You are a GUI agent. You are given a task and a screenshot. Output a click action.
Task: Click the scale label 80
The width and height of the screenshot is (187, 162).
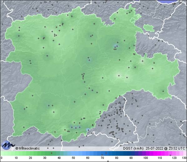pos(117,158)
